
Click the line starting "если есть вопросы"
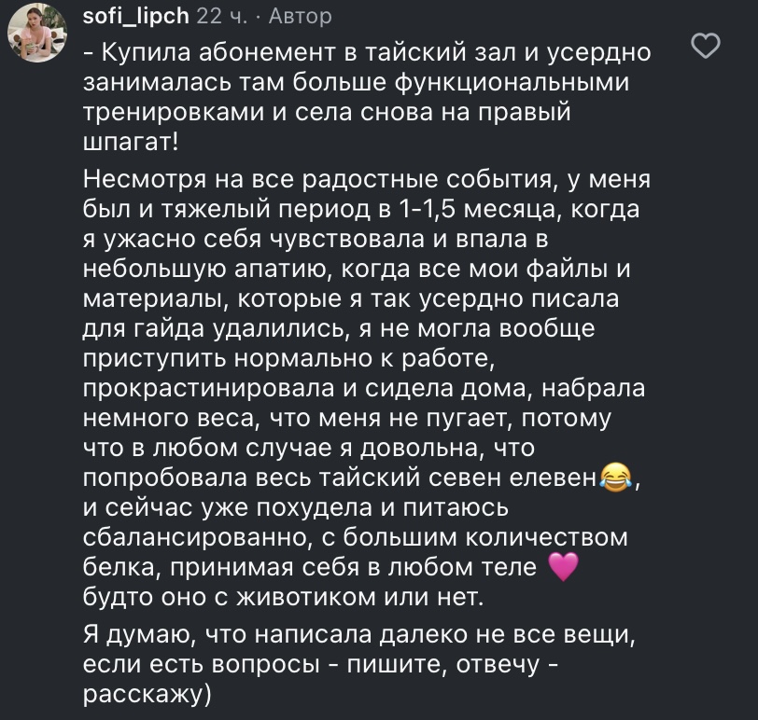click(324, 667)
